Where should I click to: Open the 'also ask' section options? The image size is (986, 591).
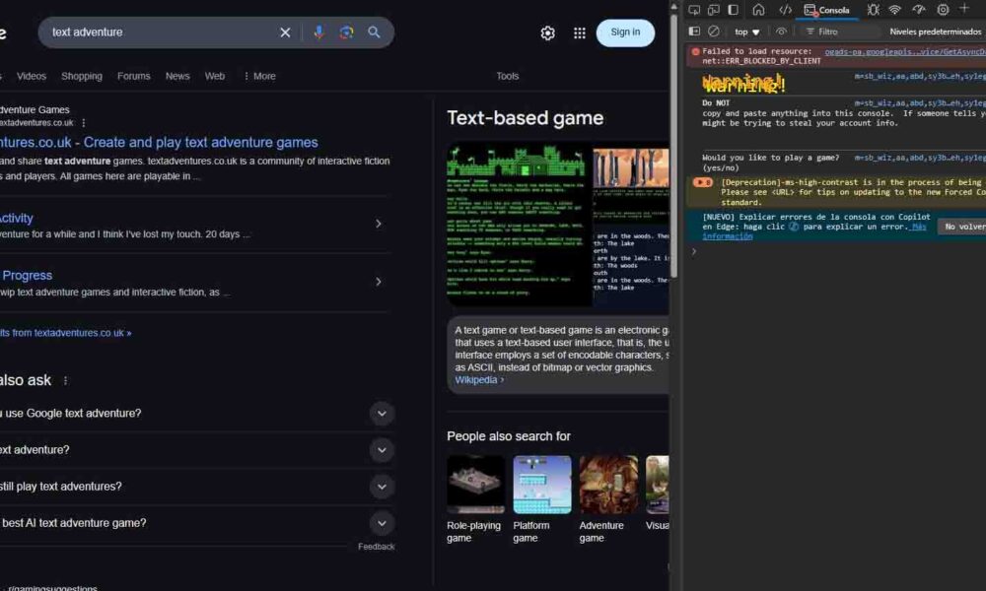coord(65,380)
